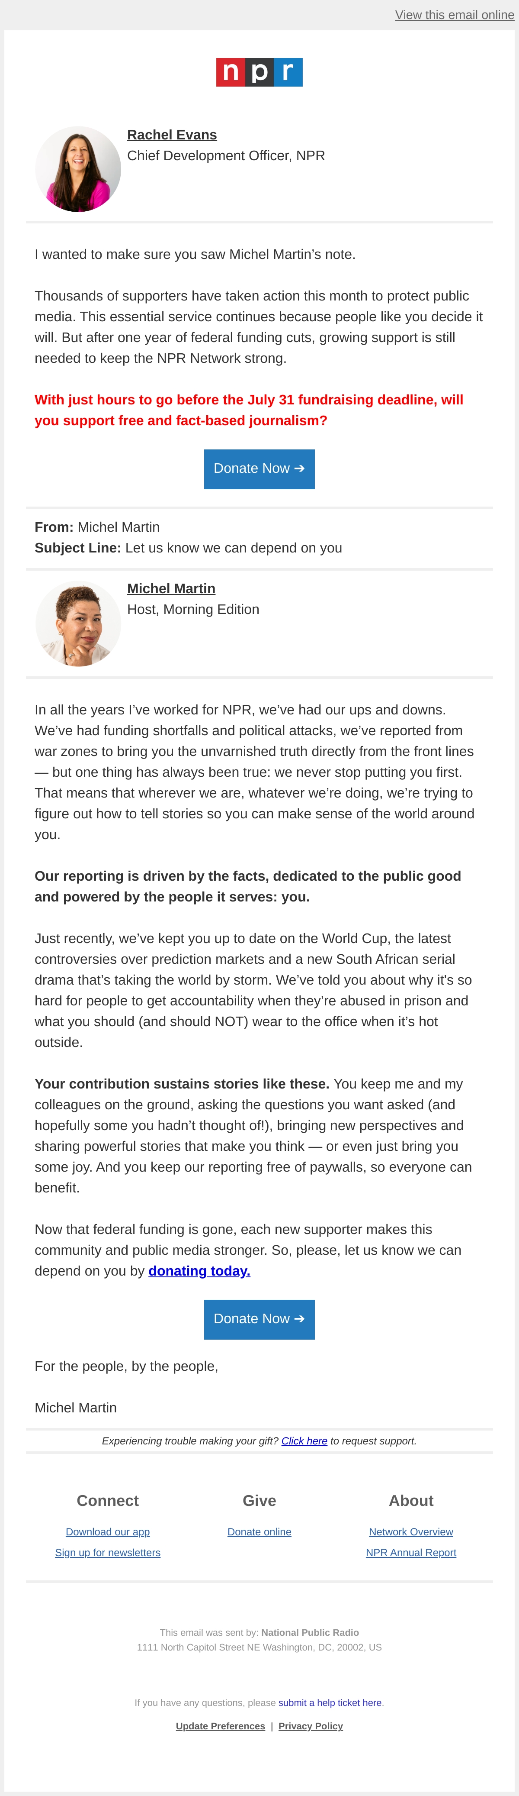Open Sign up for newsletters link
This screenshot has height=1796, width=519.
coord(107,1552)
